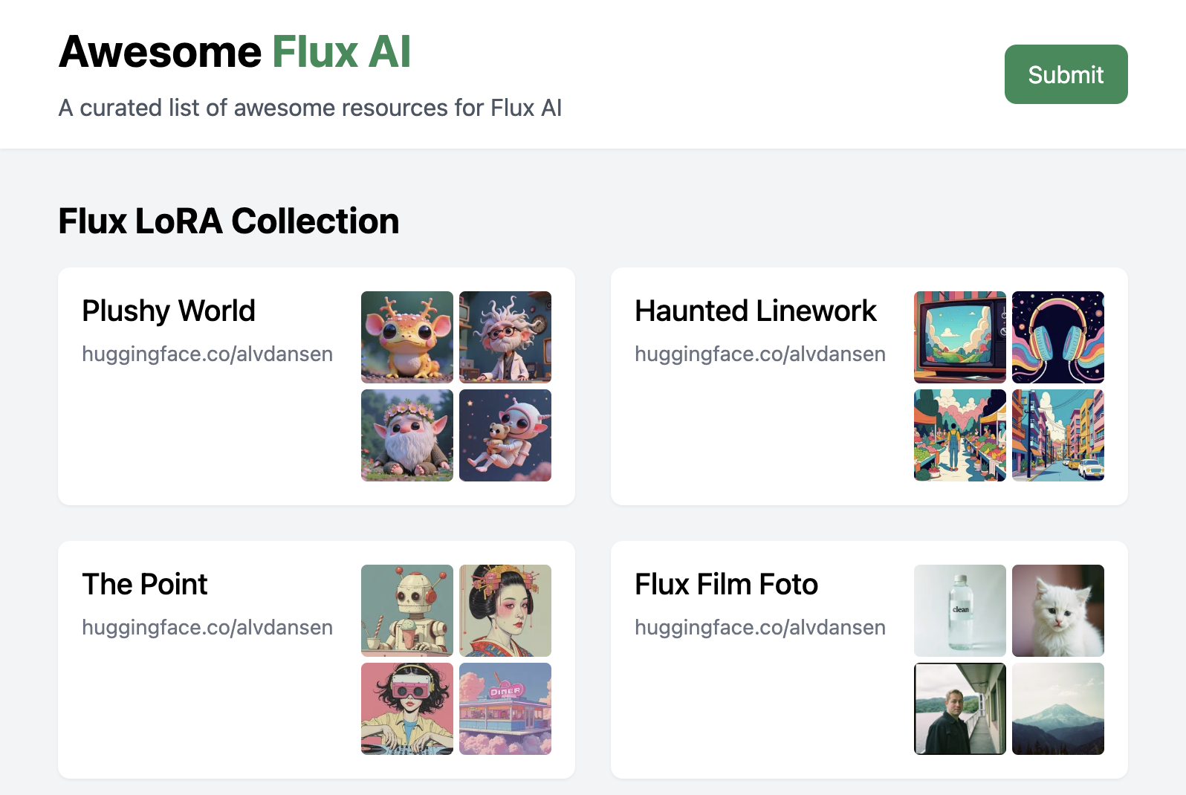1186x795 pixels.
Task: Visit huggingface.co/alvdansen under Plushy World
Action: click(x=207, y=354)
